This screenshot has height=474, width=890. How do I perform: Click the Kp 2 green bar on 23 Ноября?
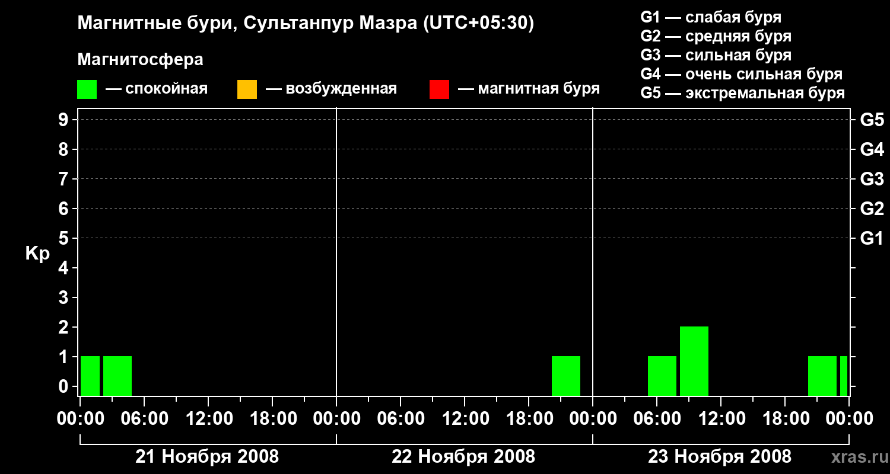pyautogui.click(x=694, y=361)
